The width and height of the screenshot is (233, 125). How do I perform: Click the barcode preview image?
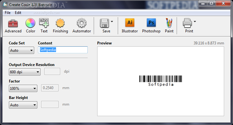161,81
